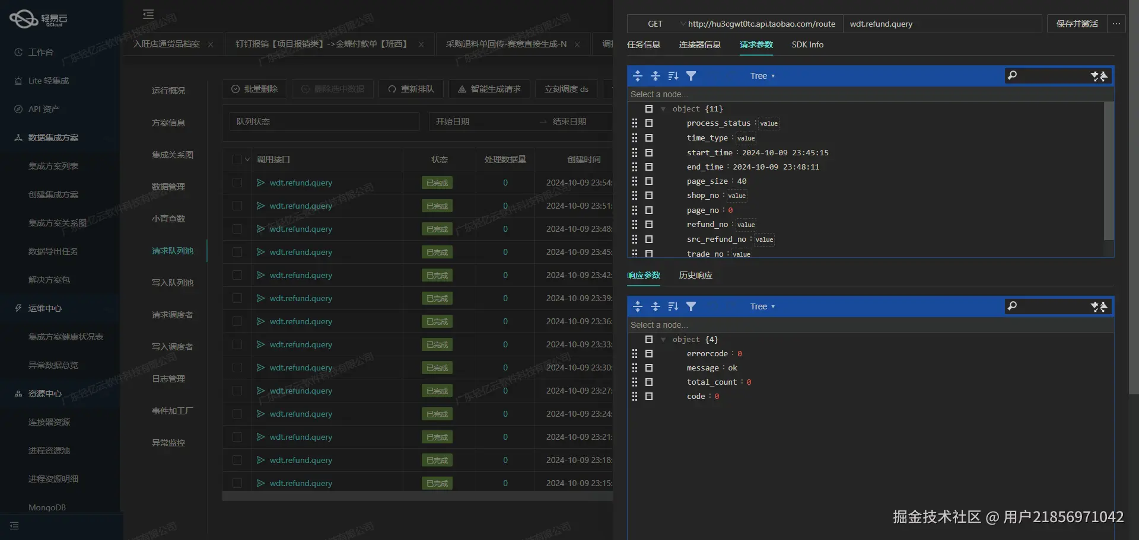1139x540 pixels.
Task: Collapse the object {11} root node
Action: click(x=663, y=109)
